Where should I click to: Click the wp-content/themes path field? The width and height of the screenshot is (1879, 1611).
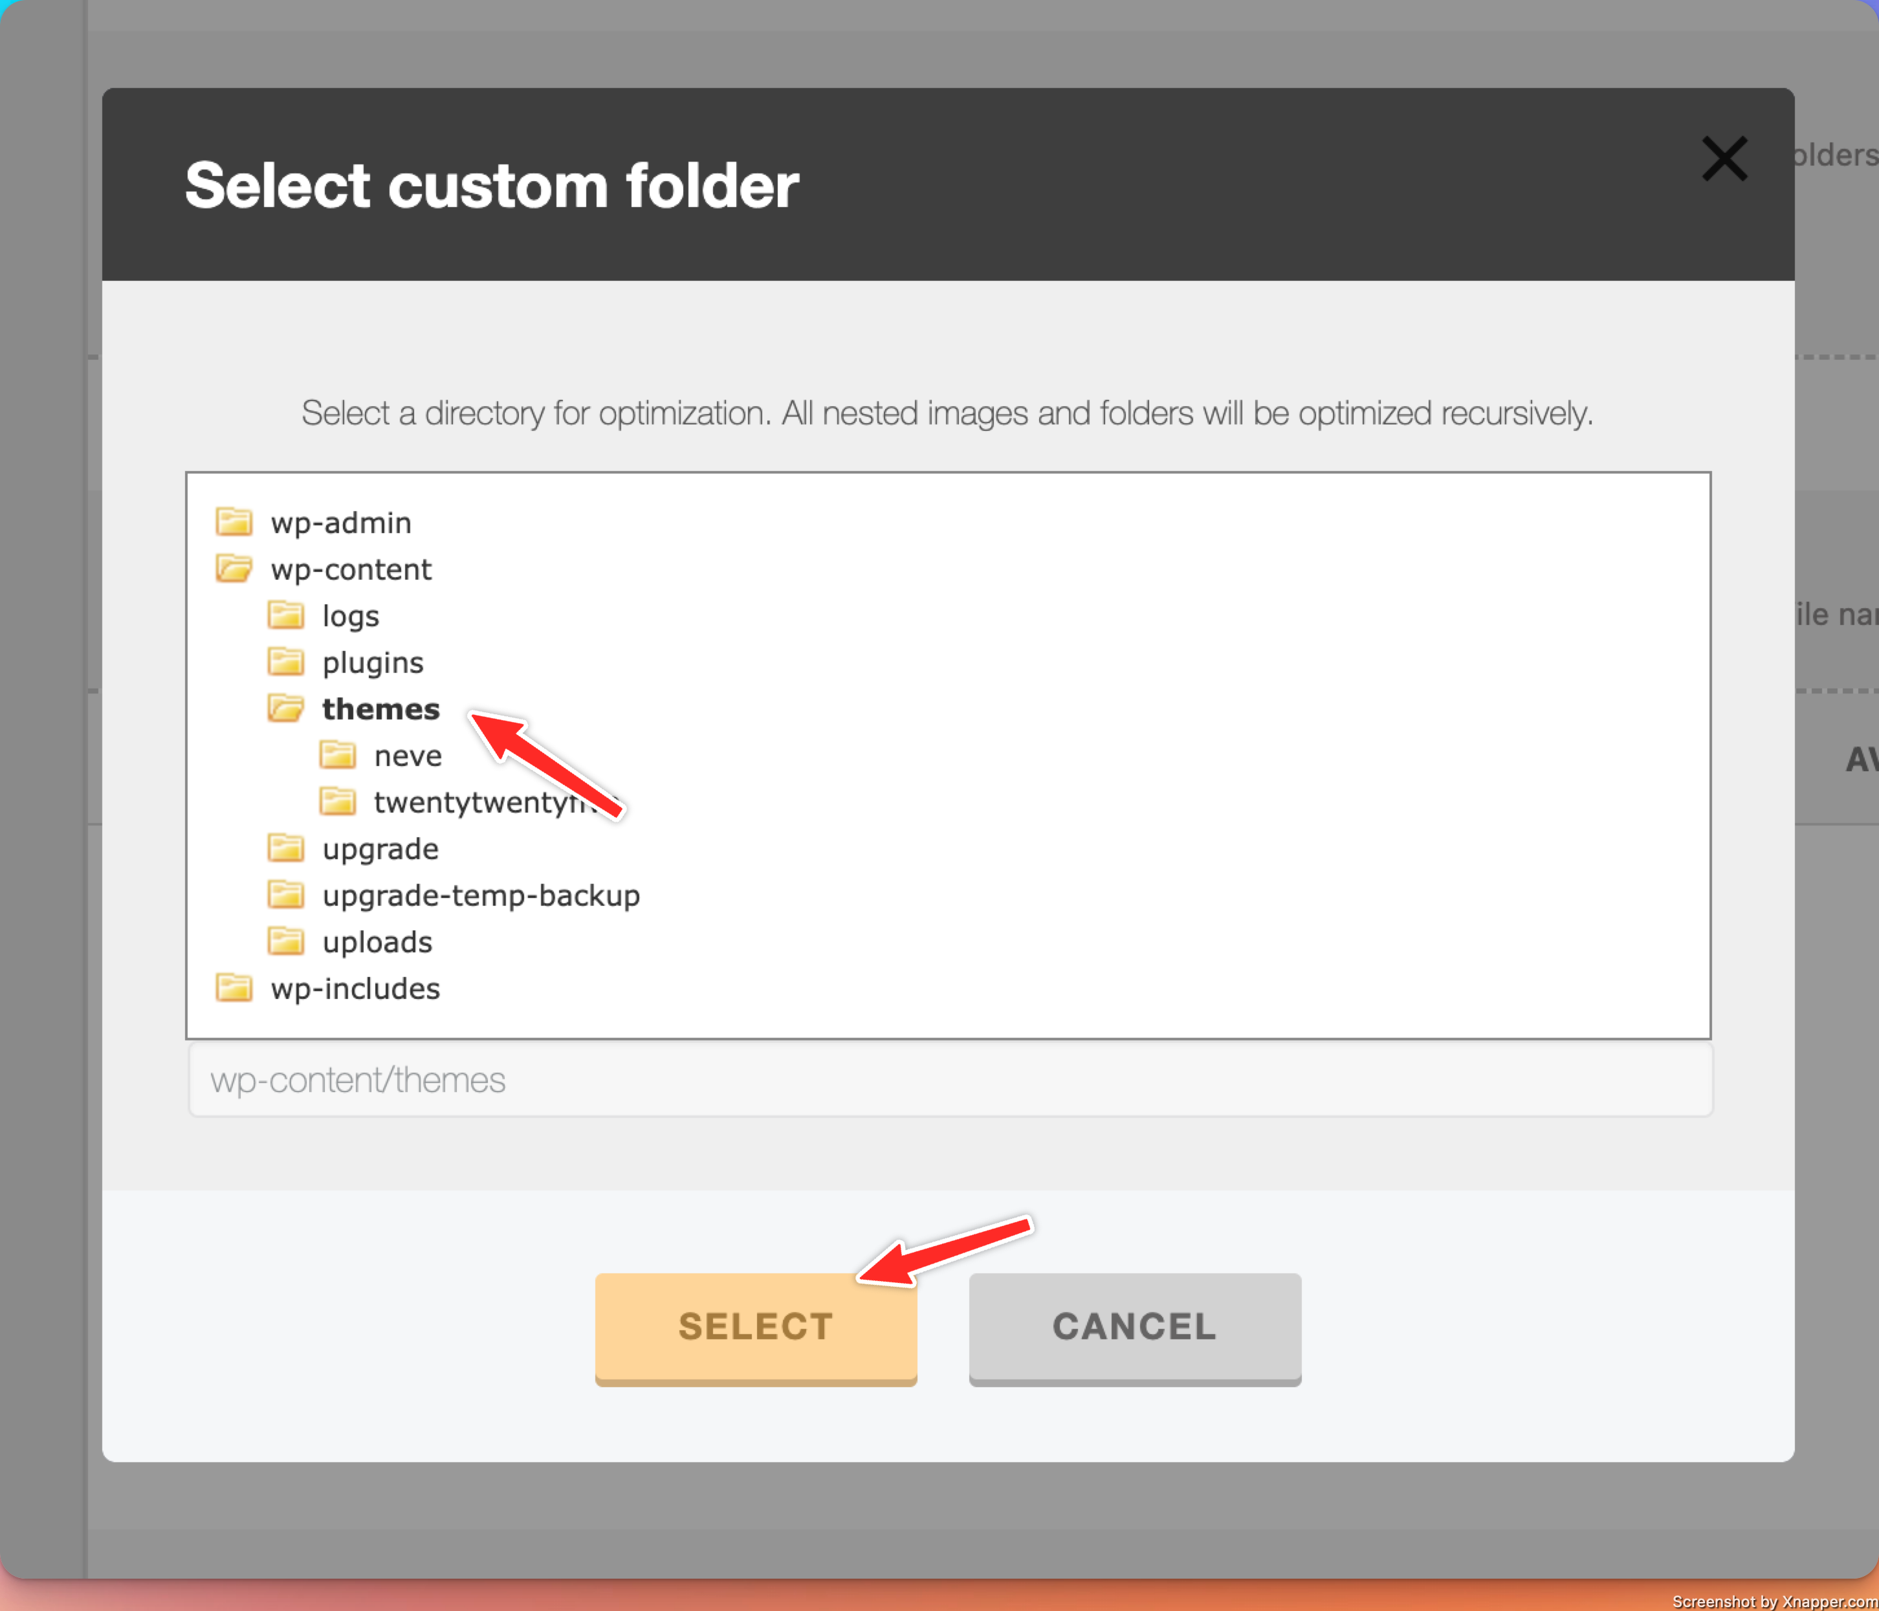pos(949,1080)
